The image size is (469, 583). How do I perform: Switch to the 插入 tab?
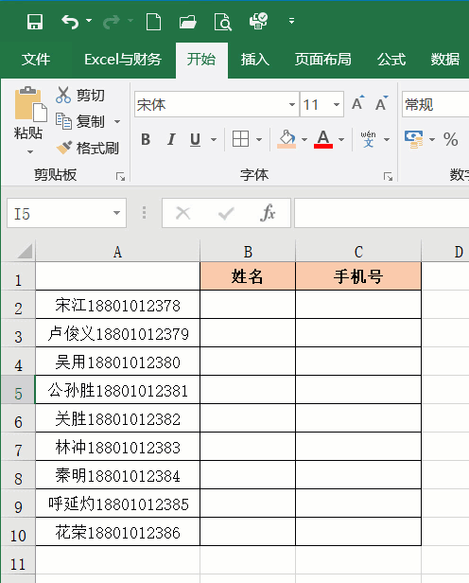coord(255,59)
